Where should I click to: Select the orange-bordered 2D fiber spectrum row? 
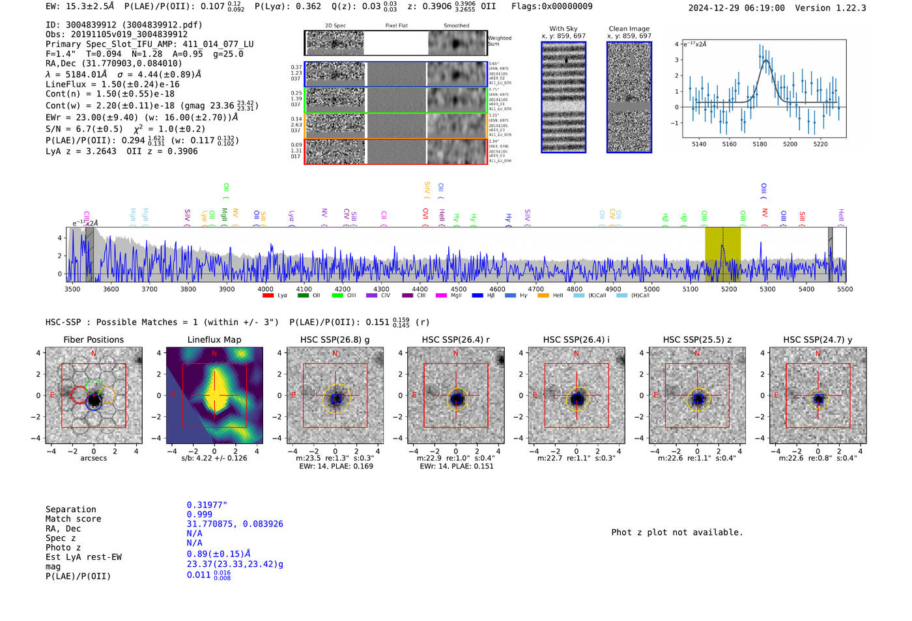point(395,125)
